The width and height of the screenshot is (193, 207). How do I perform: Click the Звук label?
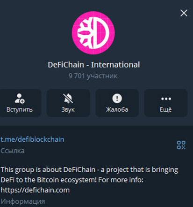tap(68, 110)
